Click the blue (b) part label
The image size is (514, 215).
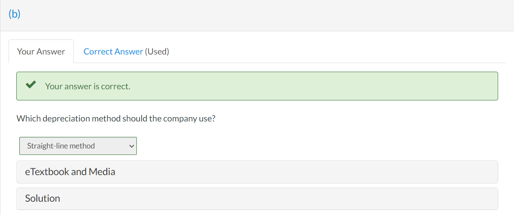pyautogui.click(x=14, y=14)
